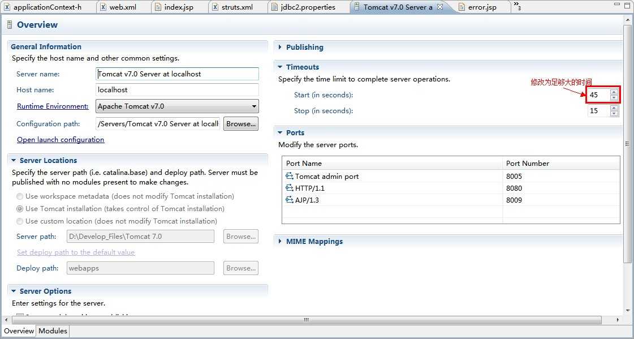634x339 pixels.
Task: Increase the Start timeout seconds
Action: pyautogui.click(x=614, y=92)
